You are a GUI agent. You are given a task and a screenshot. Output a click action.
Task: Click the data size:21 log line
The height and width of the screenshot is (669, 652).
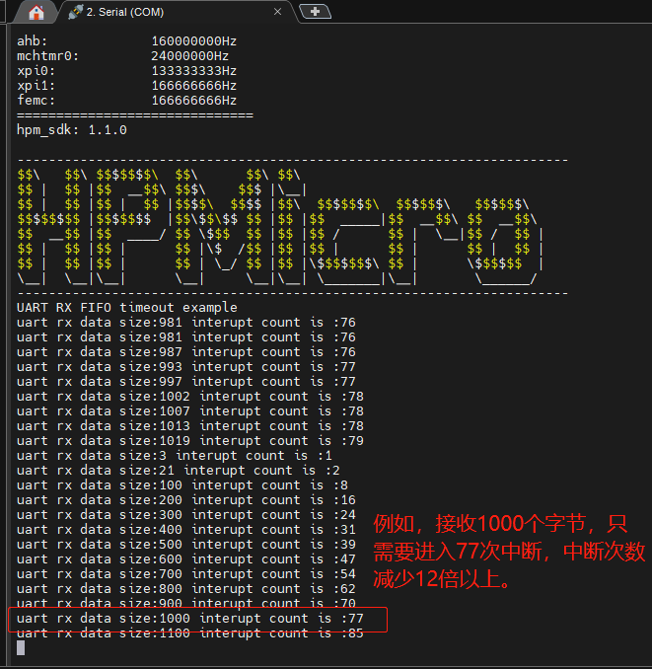point(179,470)
